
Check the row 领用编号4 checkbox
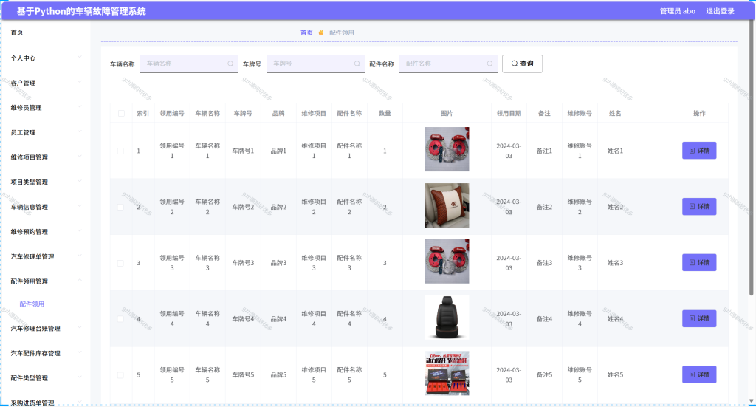tap(120, 319)
